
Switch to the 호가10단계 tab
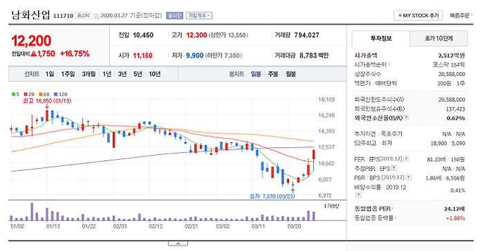[439, 39]
